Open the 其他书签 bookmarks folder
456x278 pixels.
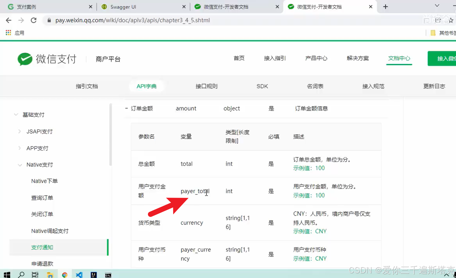pos(443,33)
